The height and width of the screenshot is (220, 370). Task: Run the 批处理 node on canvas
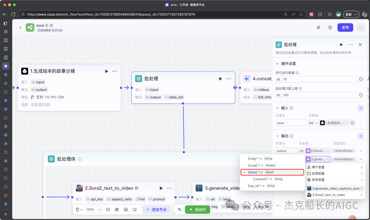tap(220, 79)
